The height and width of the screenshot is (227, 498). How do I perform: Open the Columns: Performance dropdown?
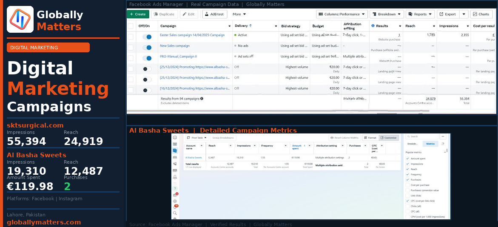342,14
